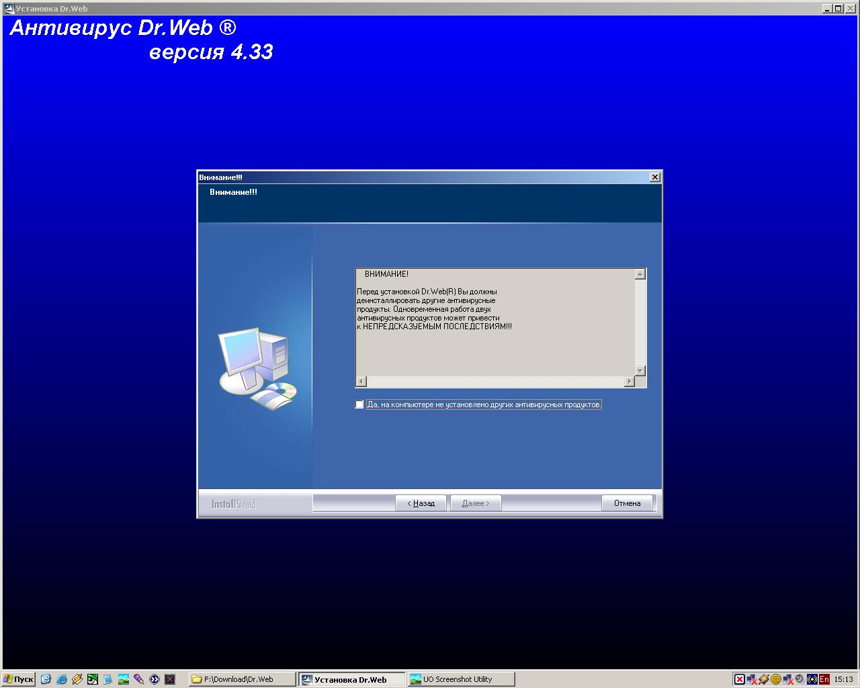
Task: Select Установка Dr.Web taskbar button
Action: click(x=352, y=679)
